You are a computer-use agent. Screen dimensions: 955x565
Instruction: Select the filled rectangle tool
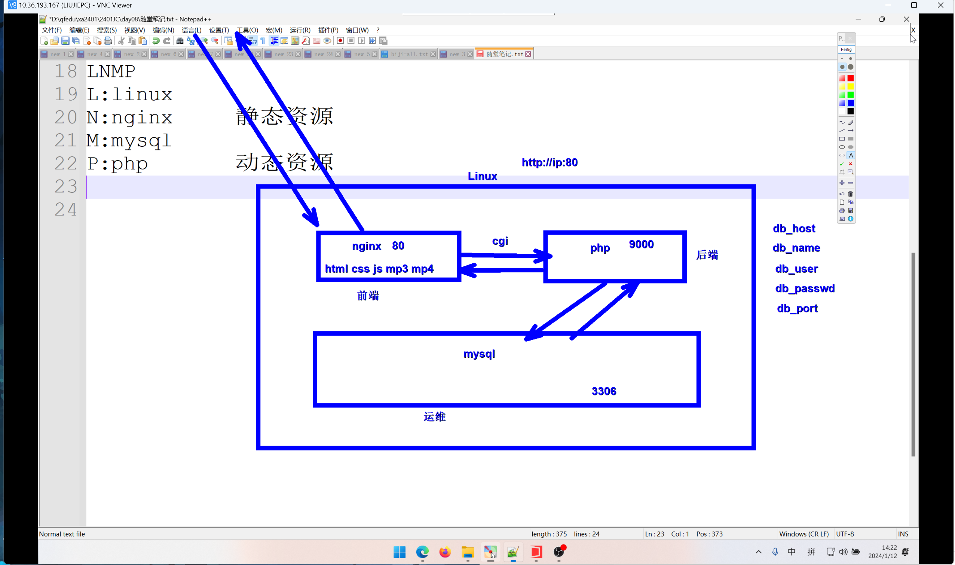tap(850, 139)
